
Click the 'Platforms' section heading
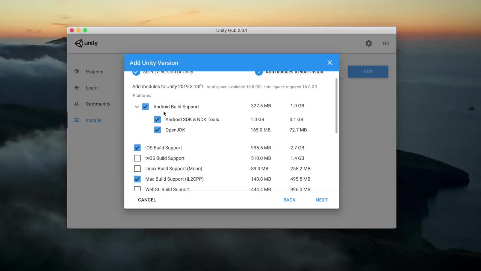[142, 96]
